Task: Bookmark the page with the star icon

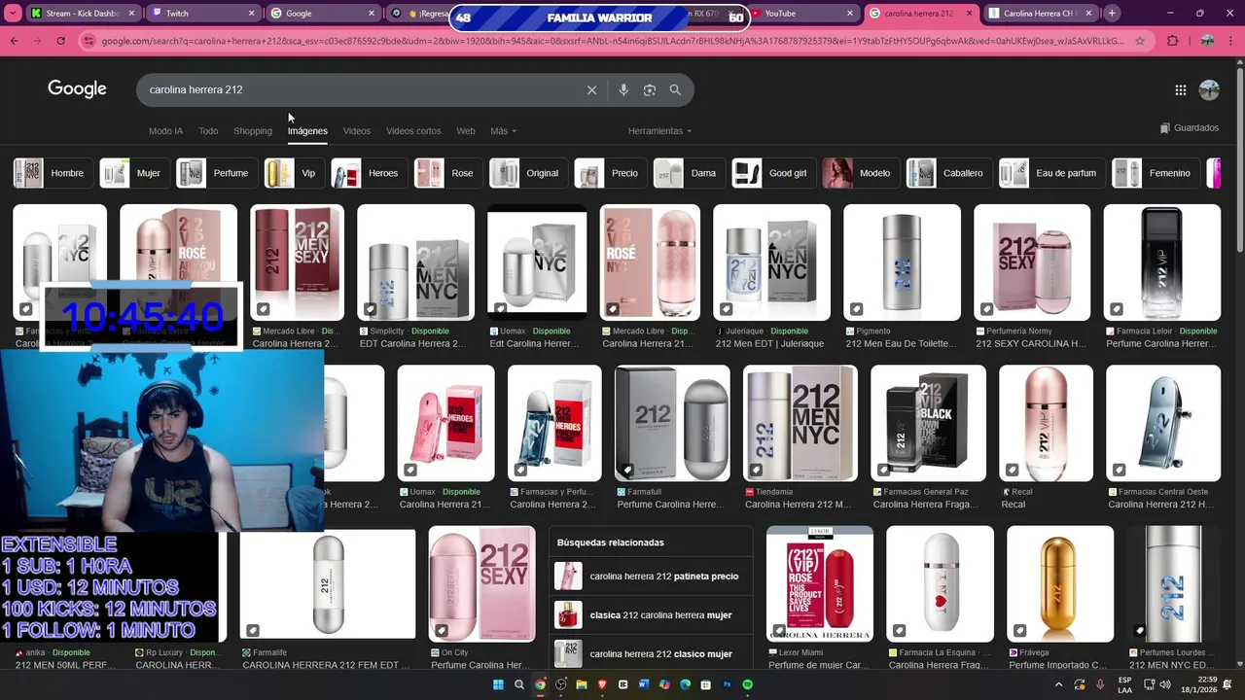Action: click(x=1140, y=41)
